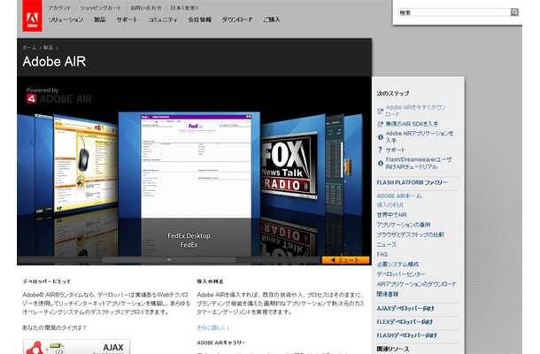Image resolution: width=540 pixels, height=354 pixels.
Task: Click the question mark icon beside サポート
Action: (380, 150)
